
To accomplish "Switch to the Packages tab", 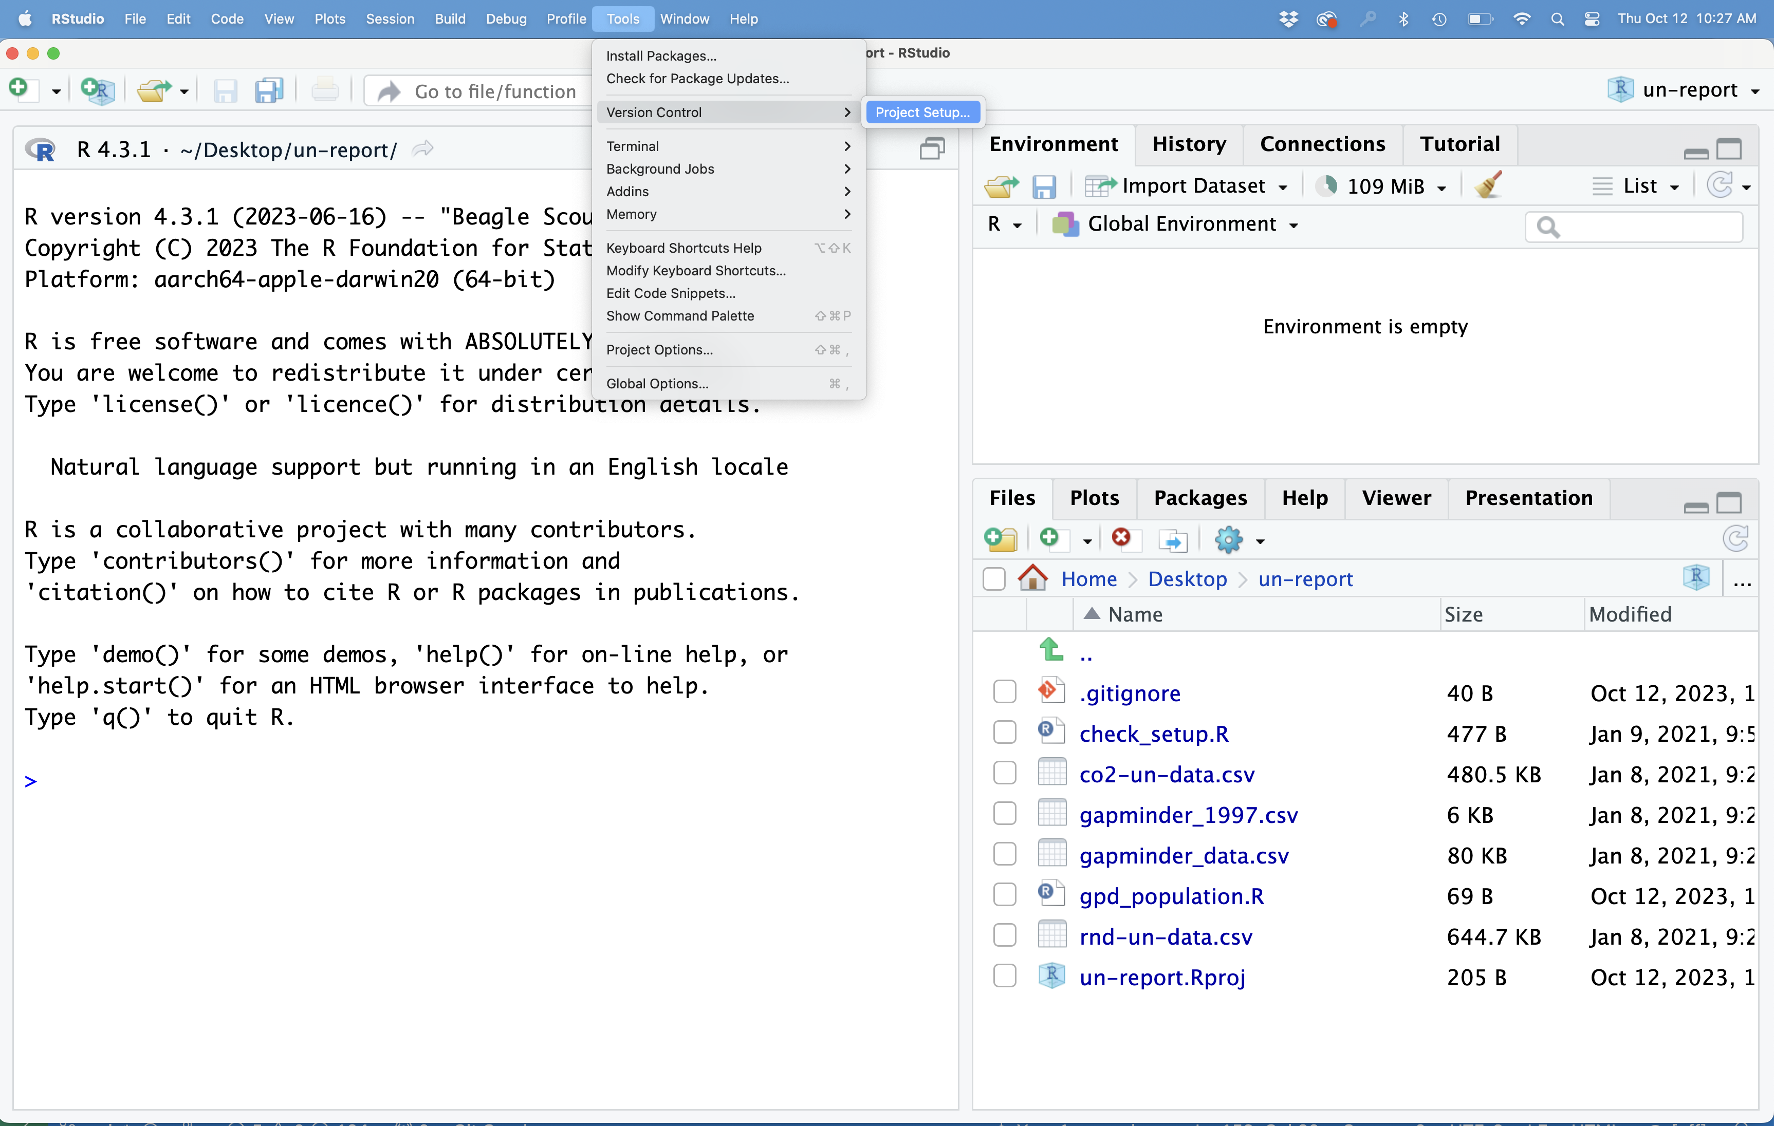I will [x=1200, y=499].
